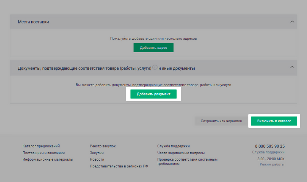Open the "Каталог предложений" link

tap(41, 146)
